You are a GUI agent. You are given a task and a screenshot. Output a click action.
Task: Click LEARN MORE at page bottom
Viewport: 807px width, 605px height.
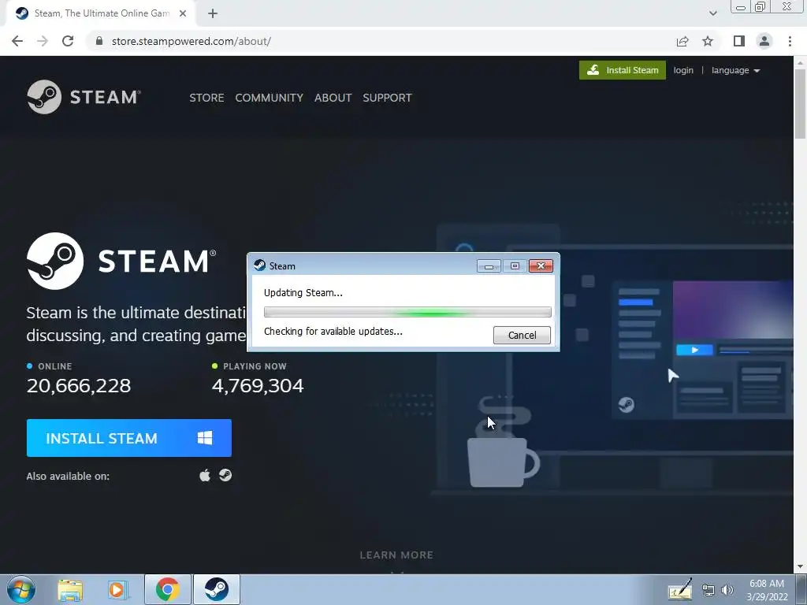[396, 555]
